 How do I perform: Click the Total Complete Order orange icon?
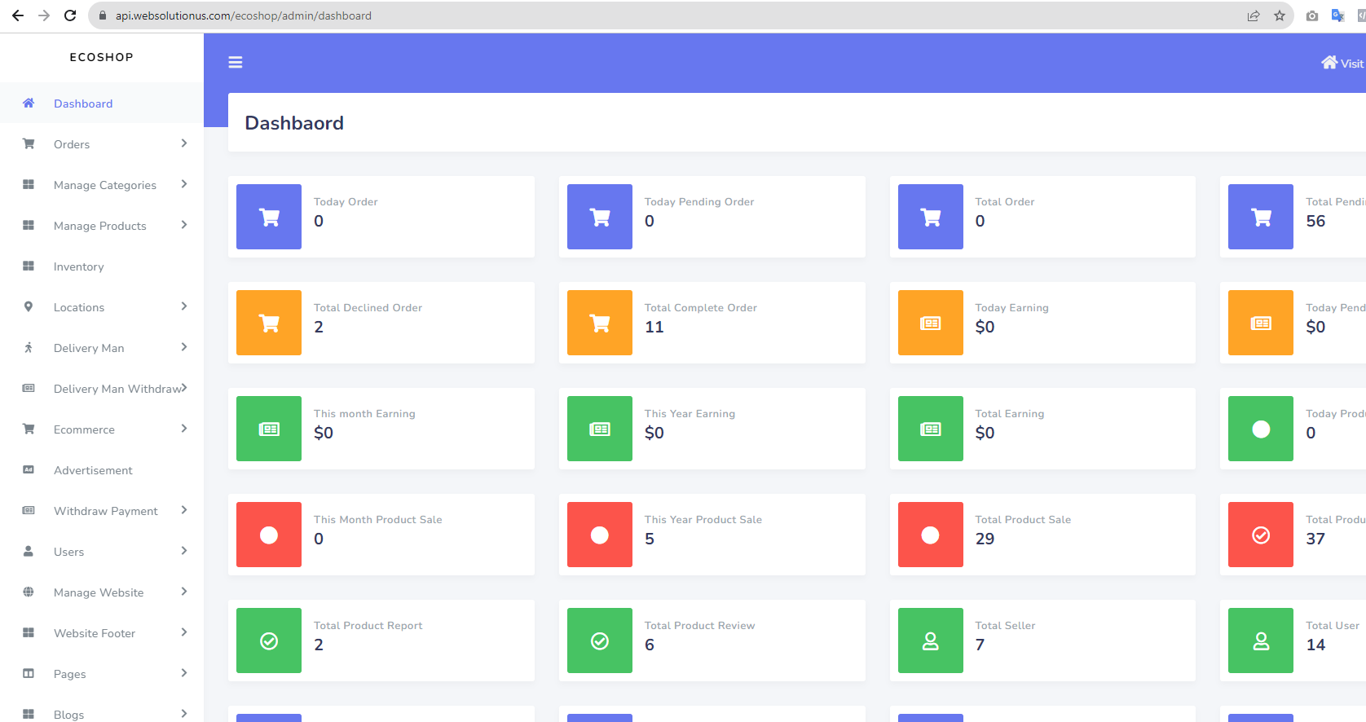pyautogui.click(x=600, y=323)
